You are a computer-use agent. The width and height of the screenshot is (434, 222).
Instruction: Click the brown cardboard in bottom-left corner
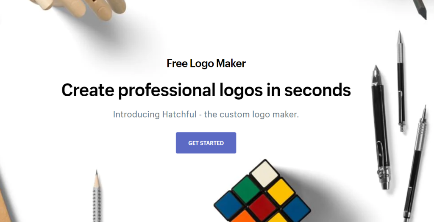click(x=5, y=206)
